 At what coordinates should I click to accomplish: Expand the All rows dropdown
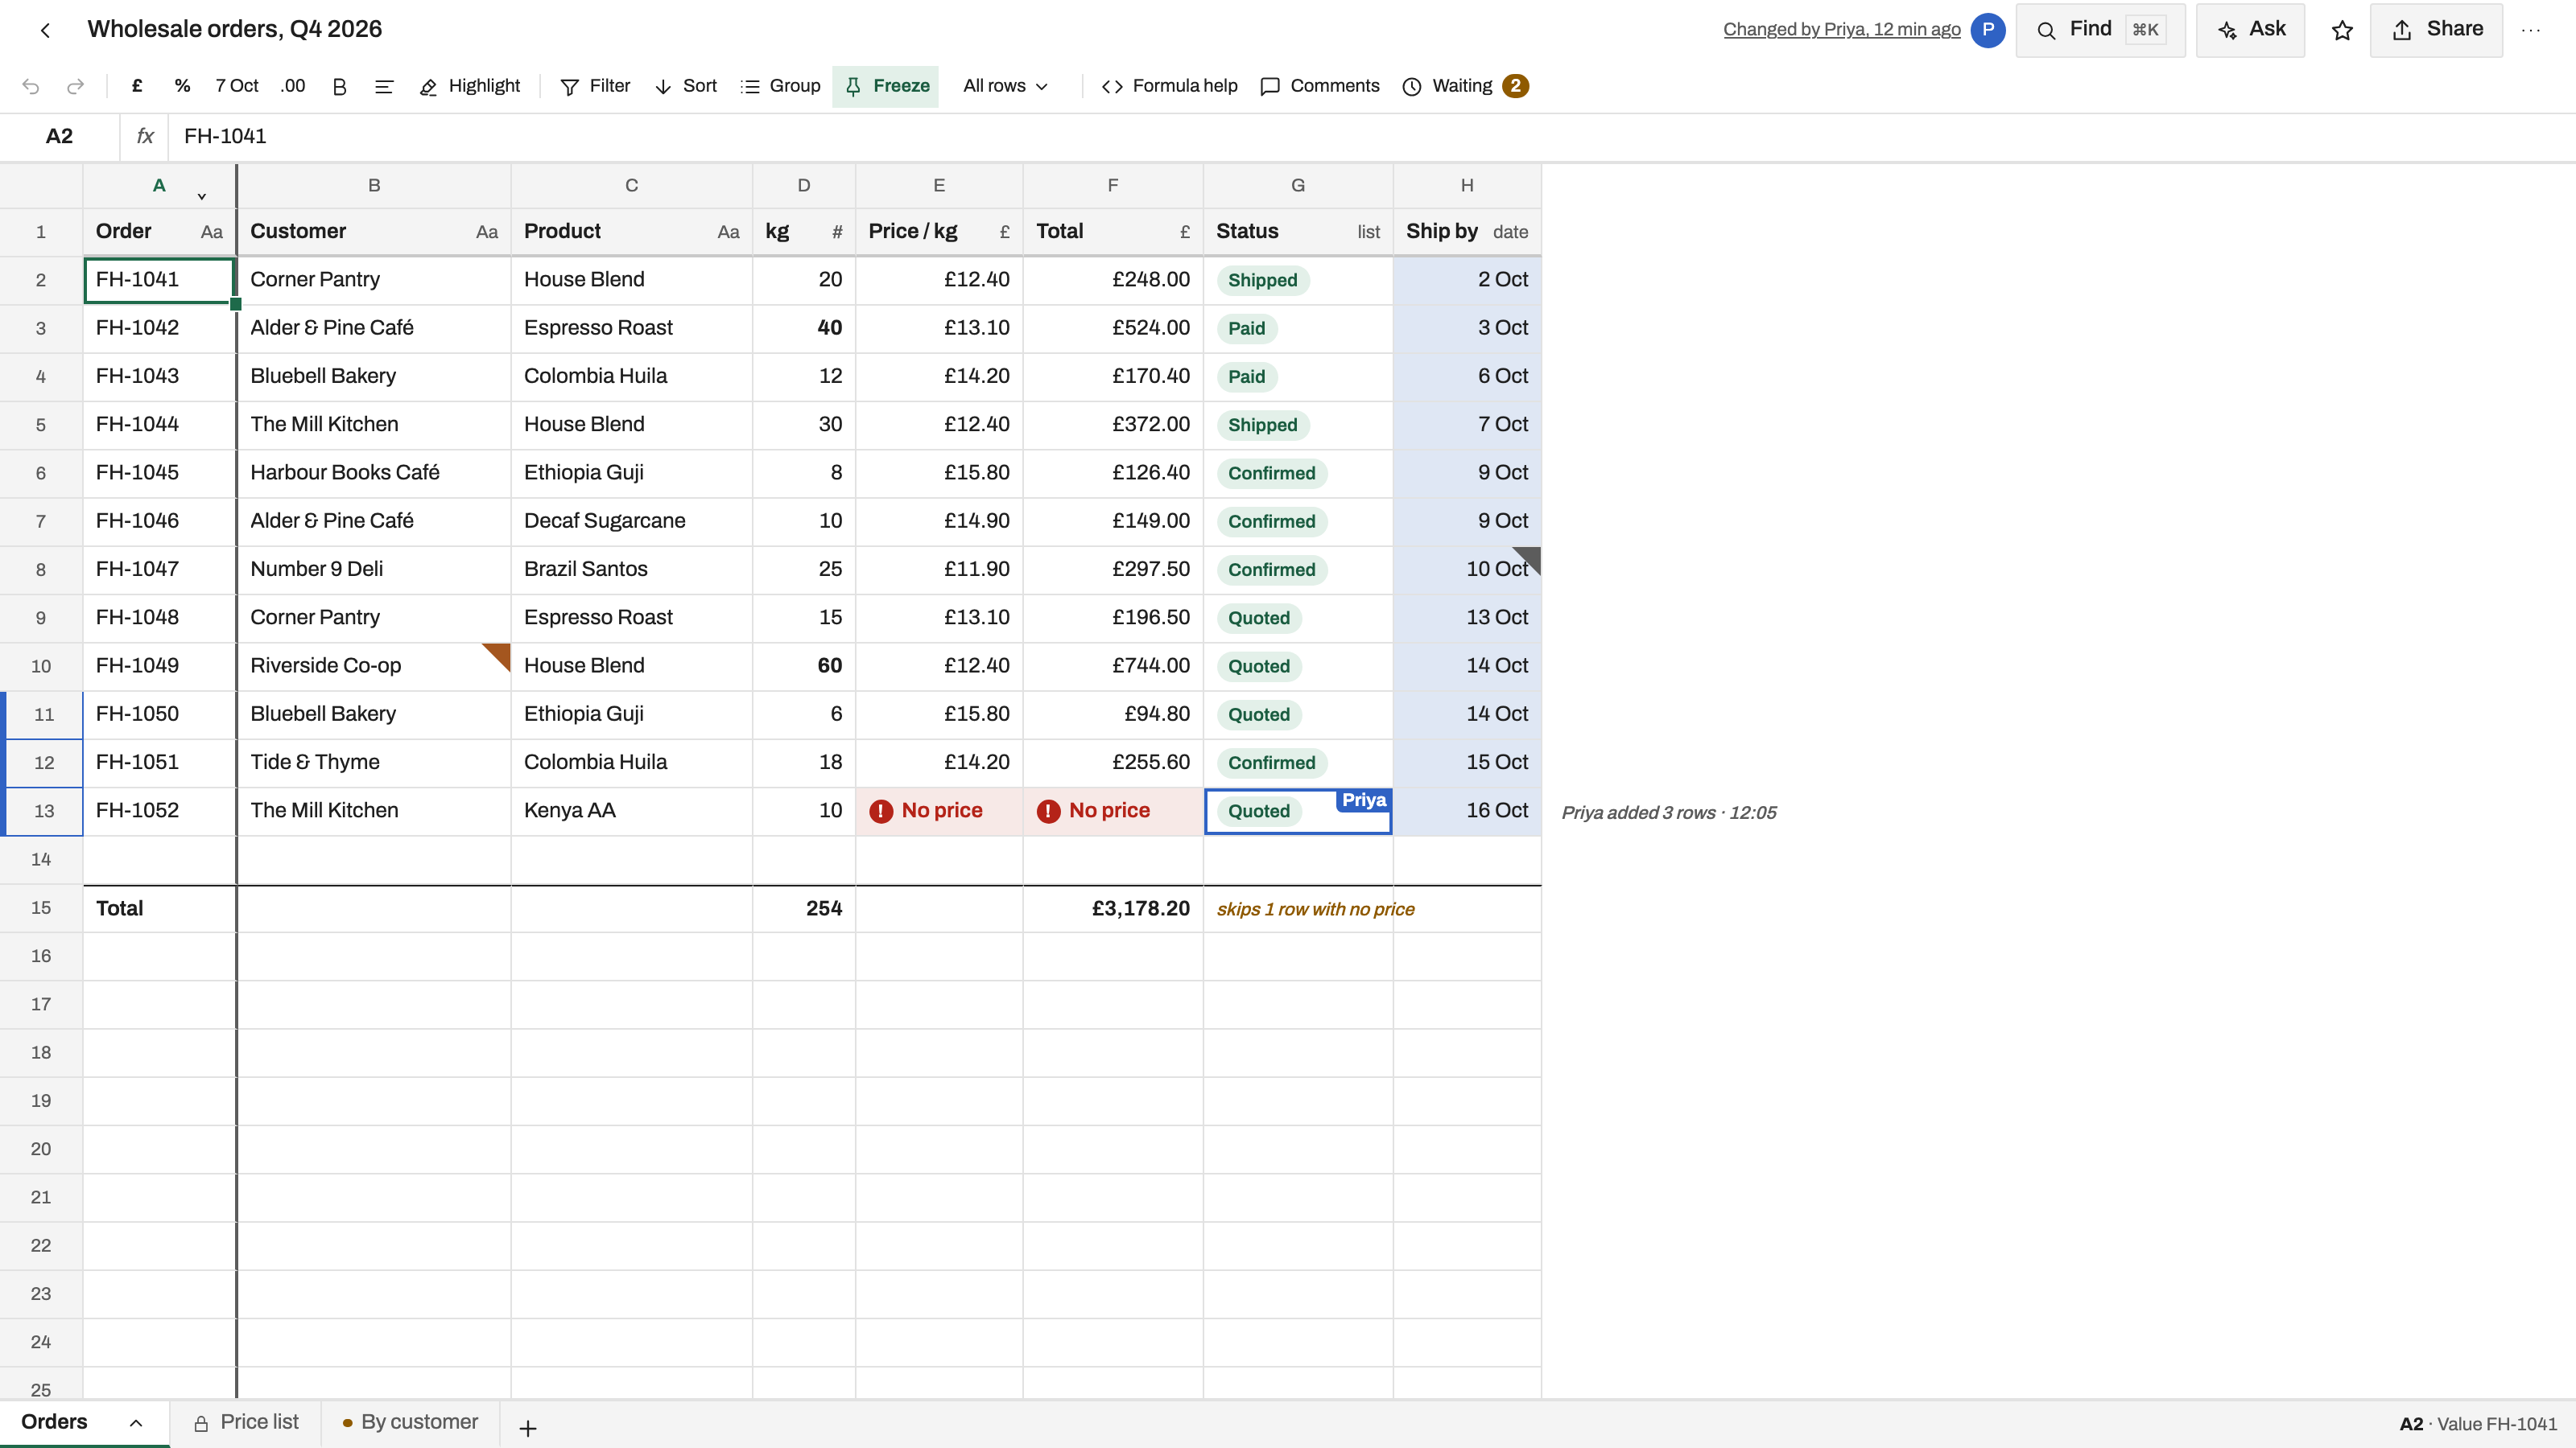pyautogui.click(x=1005, y=86)
